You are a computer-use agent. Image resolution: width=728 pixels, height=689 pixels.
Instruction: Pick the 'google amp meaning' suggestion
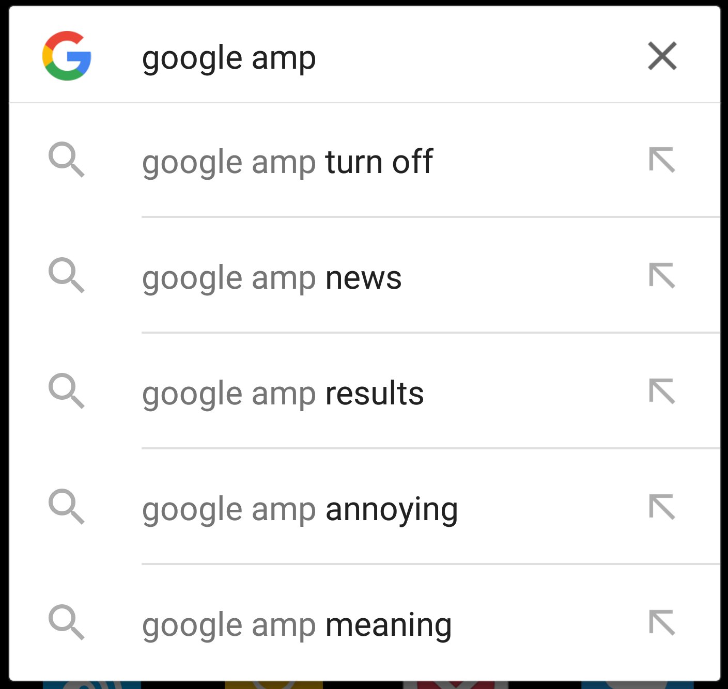coord(364,623)
